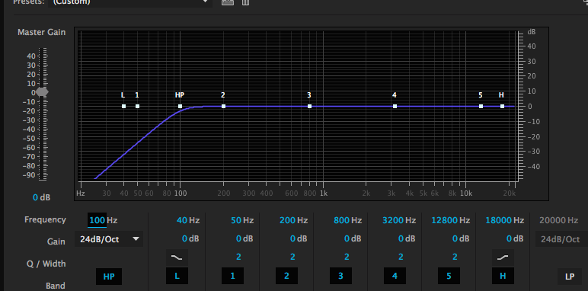Viewport: 588px width, 291px height.
Task: Click the Q/Width value for band 4
Action: coord(401,257)
